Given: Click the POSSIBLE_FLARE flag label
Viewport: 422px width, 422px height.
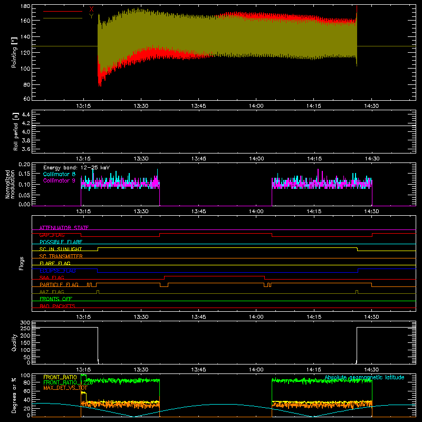Looking at the screenshot, I should (x=61, y=242).
